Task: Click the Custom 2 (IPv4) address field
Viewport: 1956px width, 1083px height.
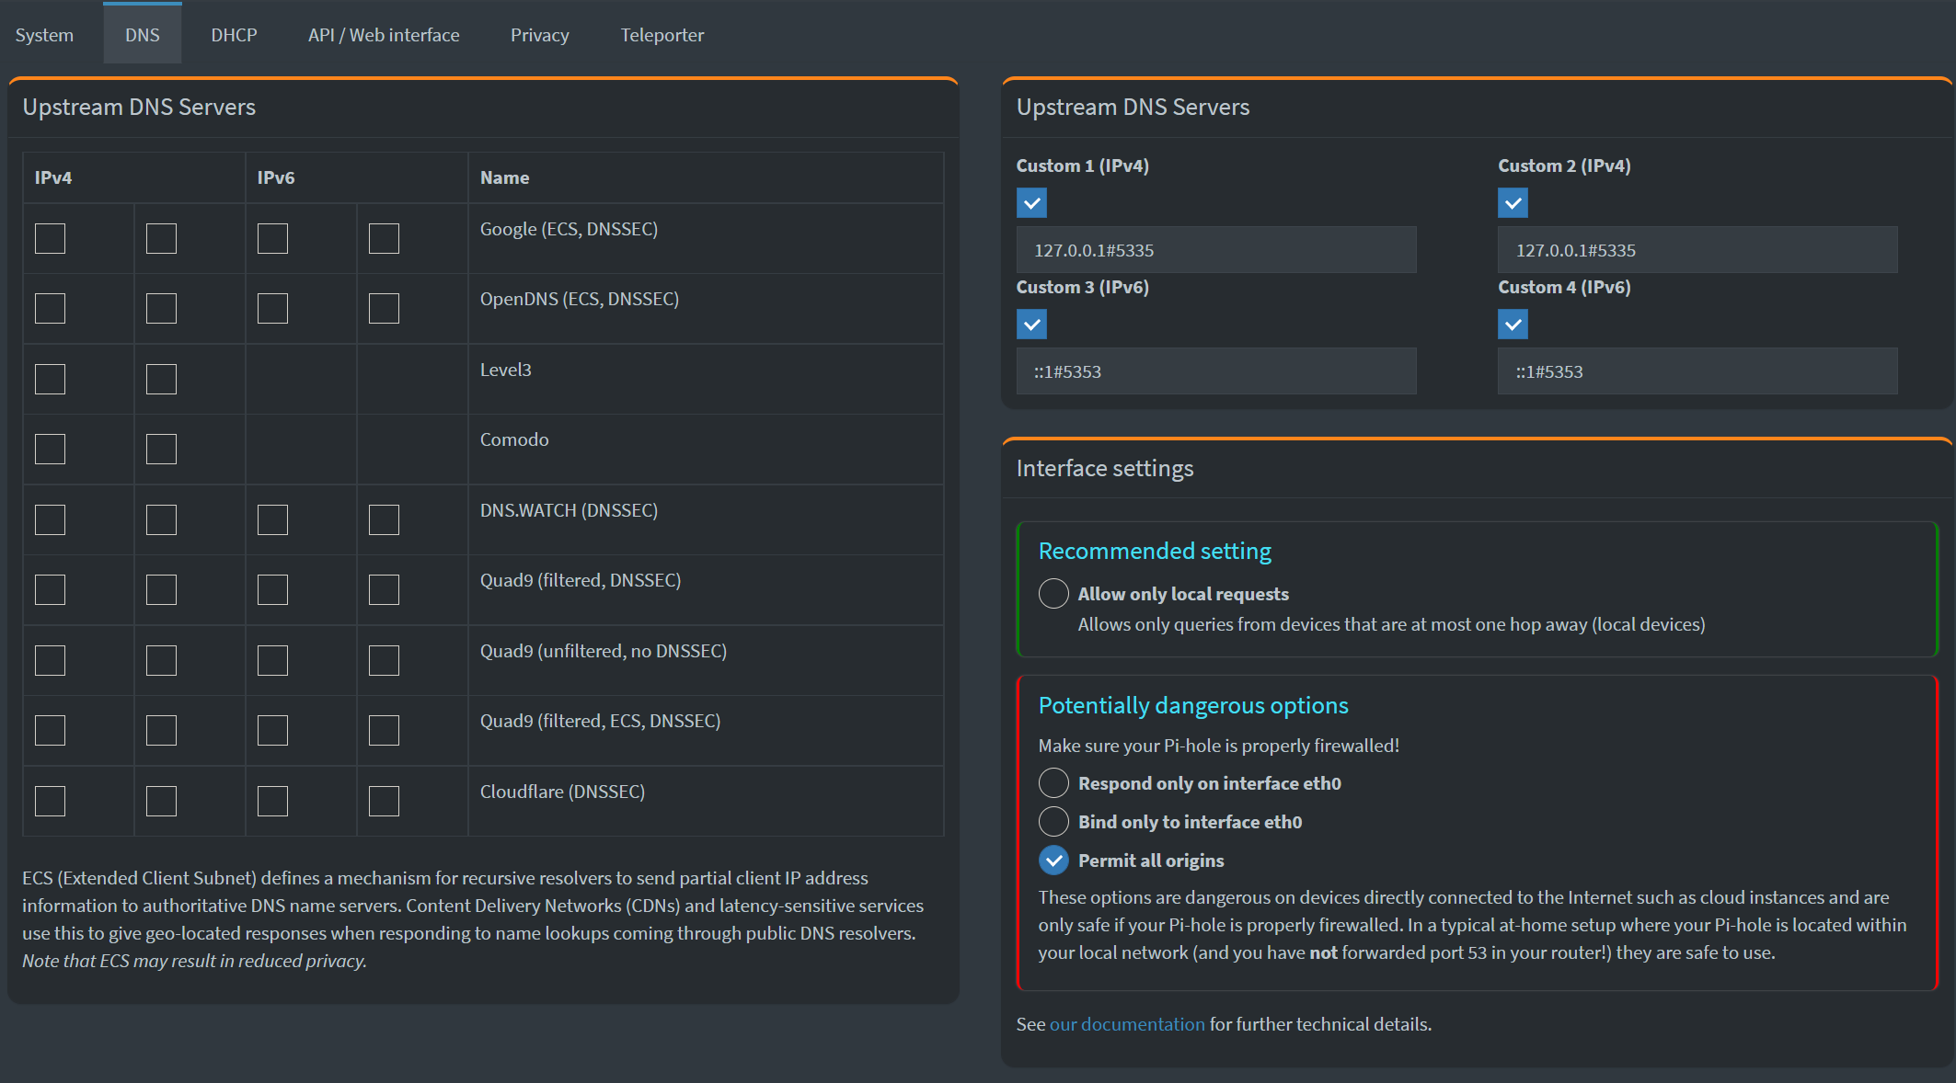Action: [1697, 250]
